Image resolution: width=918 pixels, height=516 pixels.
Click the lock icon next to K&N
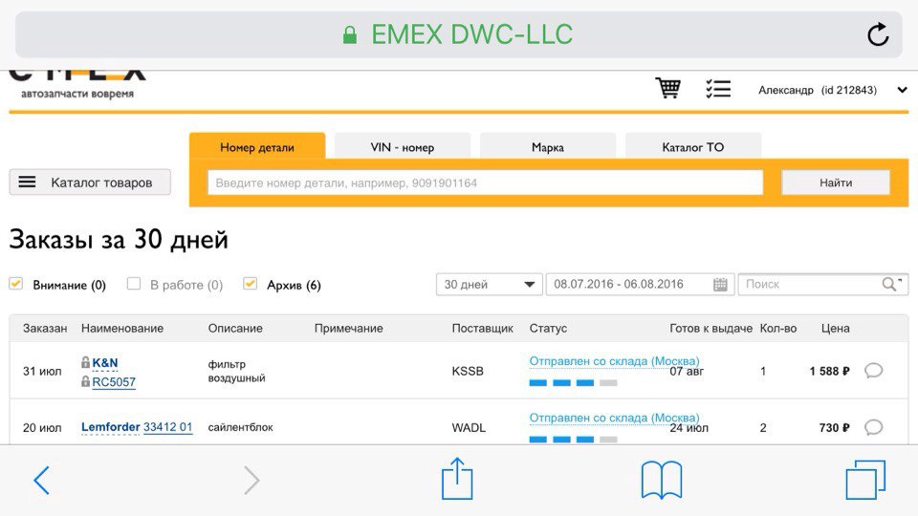85,362
